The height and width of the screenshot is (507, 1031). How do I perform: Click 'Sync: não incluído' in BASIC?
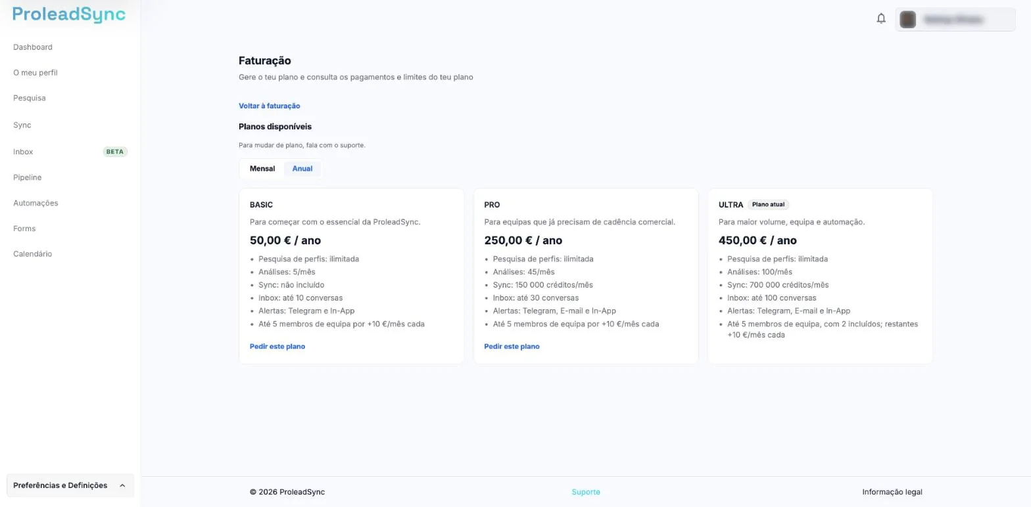pos(291,286)
